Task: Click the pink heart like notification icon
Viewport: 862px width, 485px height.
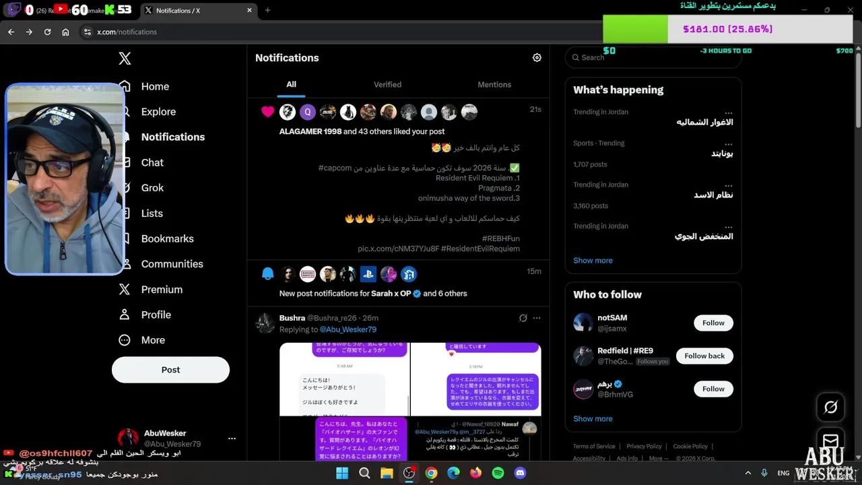Action: 268,112
